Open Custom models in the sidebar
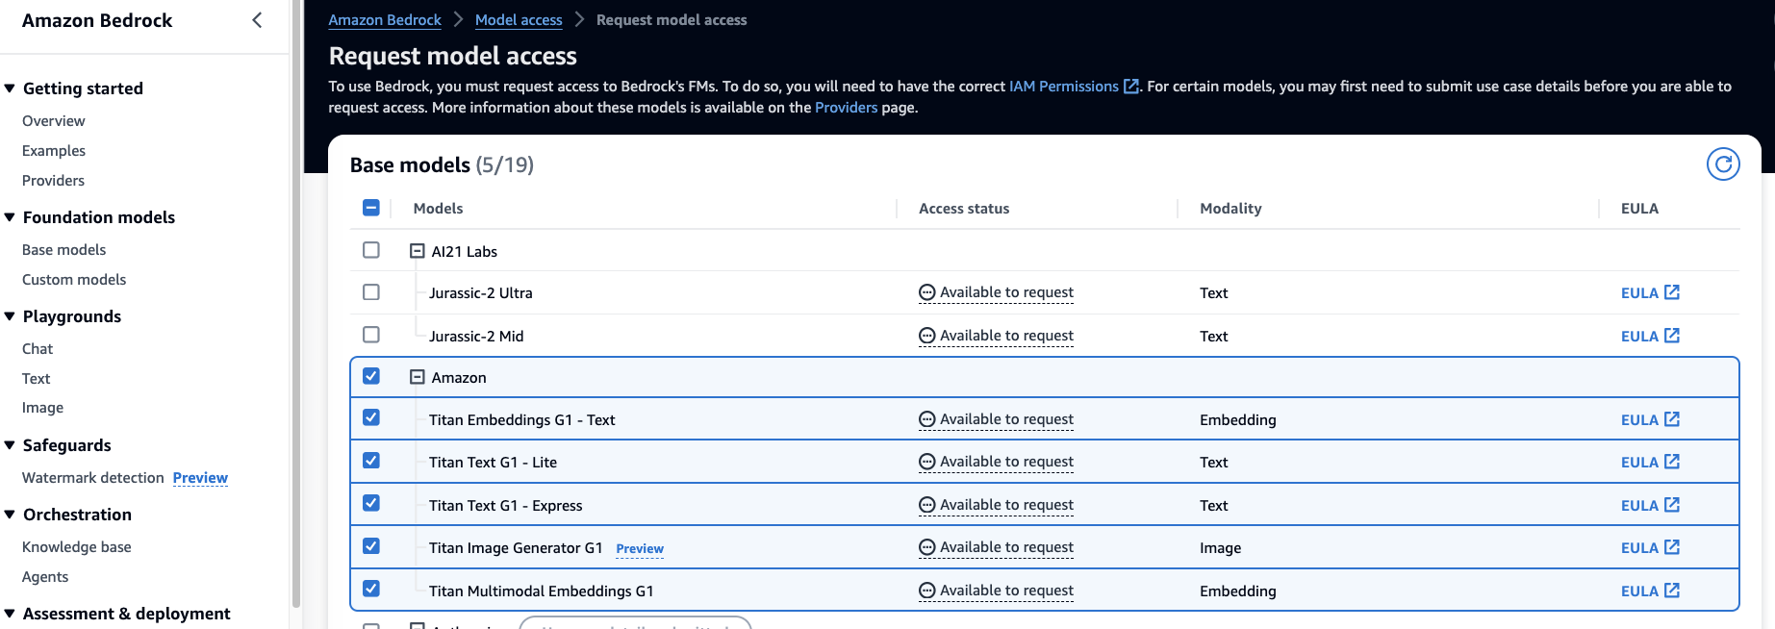 74,280
